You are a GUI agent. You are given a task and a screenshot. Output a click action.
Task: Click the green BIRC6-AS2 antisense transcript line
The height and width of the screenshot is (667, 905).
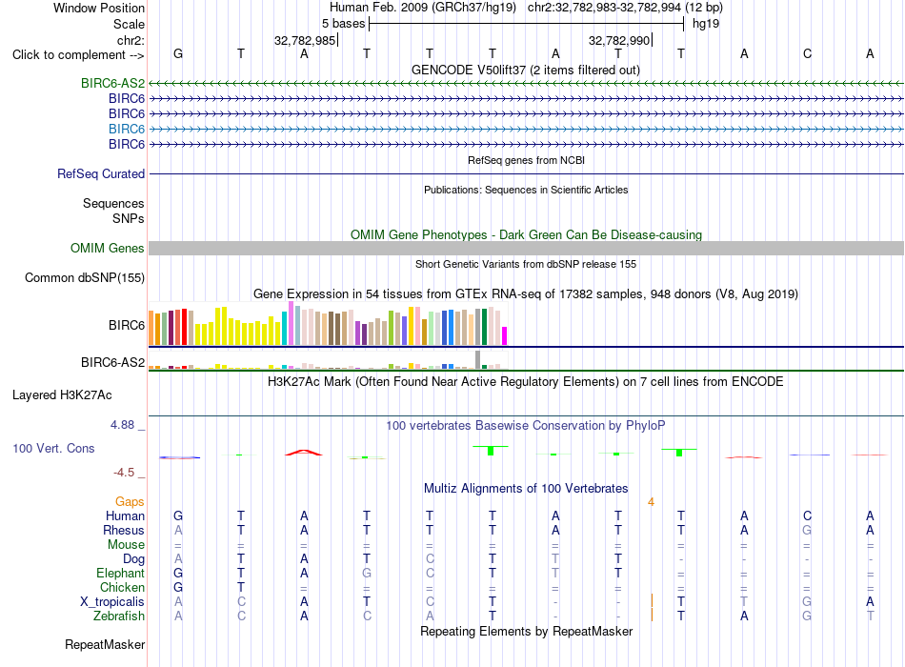[526, 84]
